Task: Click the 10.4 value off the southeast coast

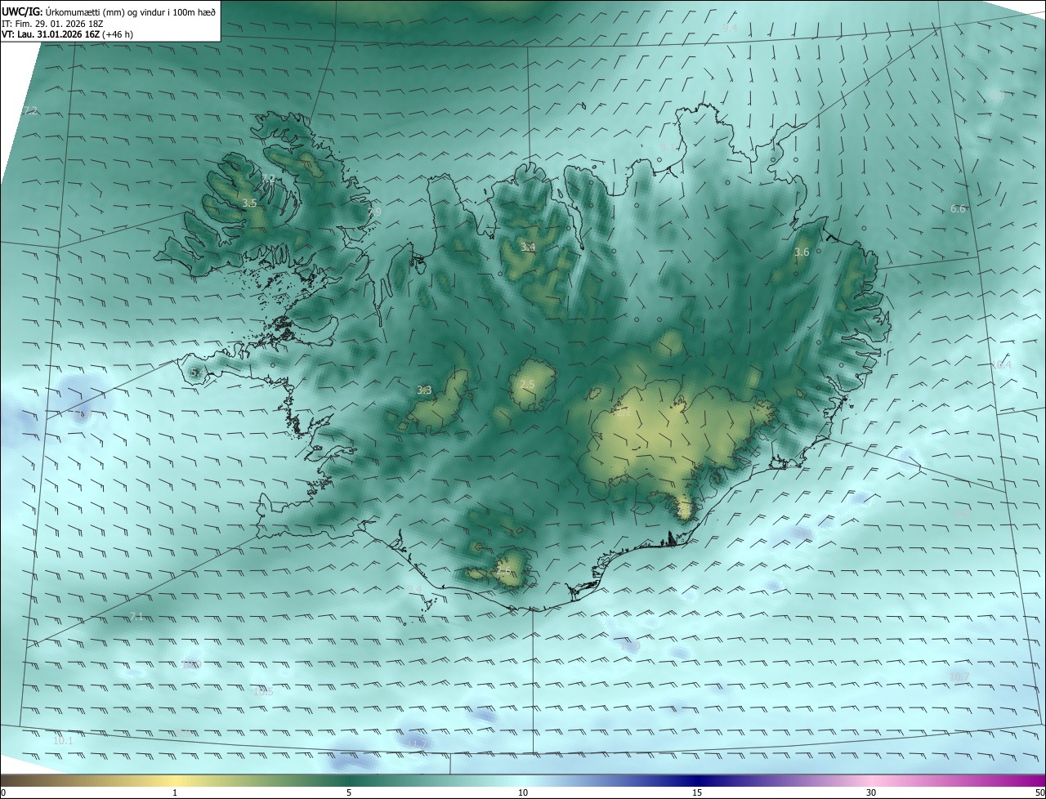Action: (1001, 365)
